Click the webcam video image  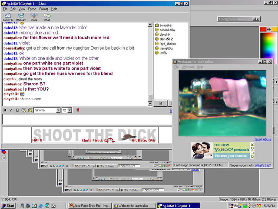222,103
